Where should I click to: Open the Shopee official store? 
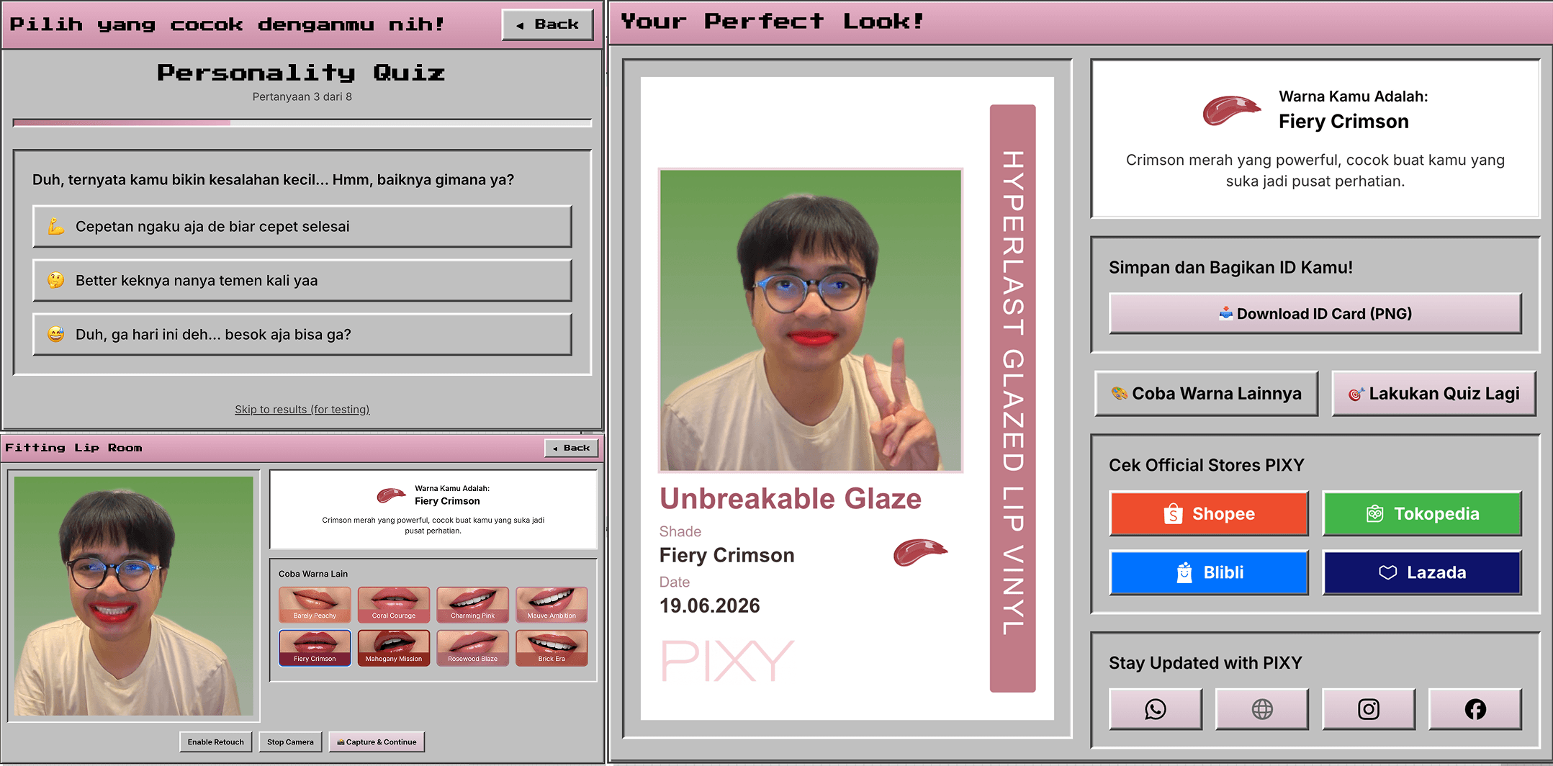(x=1209, y=513)
